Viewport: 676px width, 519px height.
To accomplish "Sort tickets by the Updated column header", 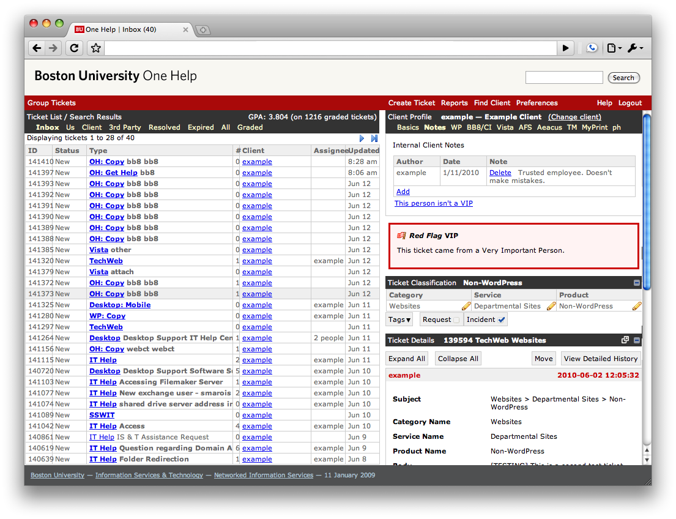I will [x=363, y=151].
